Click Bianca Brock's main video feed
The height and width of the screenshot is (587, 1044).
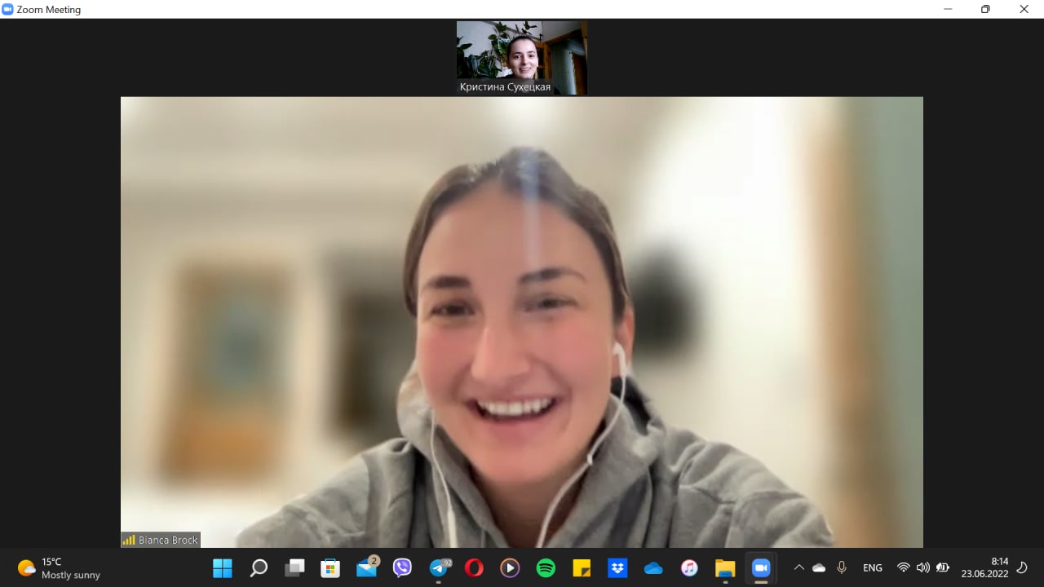click(522, 322)
